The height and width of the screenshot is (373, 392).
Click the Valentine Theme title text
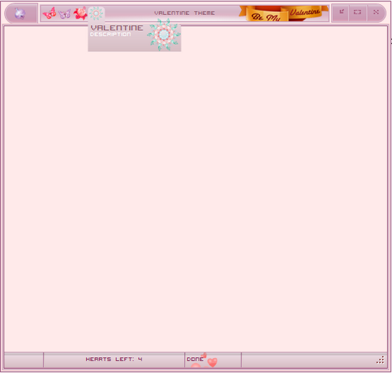pos(185,13)
